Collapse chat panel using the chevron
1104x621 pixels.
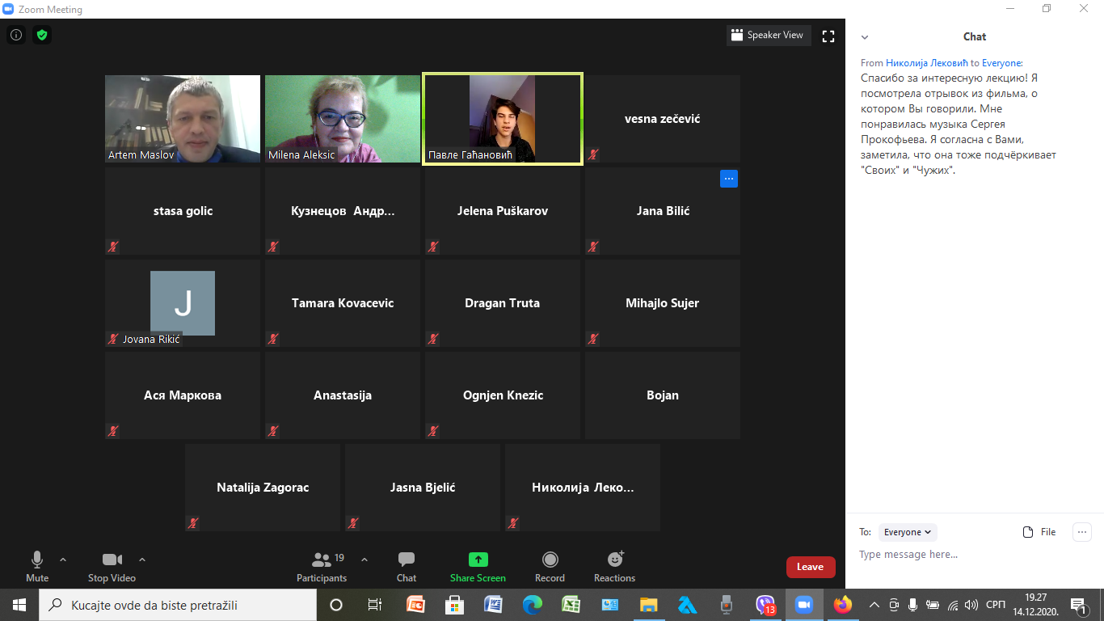coord(865,37)
